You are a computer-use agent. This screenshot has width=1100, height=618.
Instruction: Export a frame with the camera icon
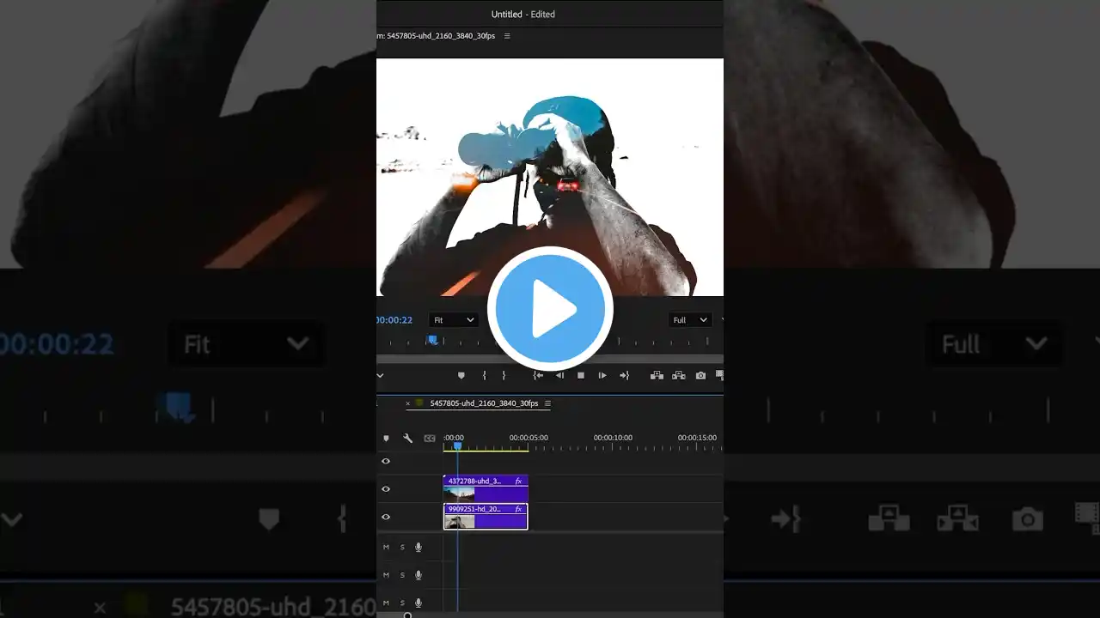click(x=700, y=375)
